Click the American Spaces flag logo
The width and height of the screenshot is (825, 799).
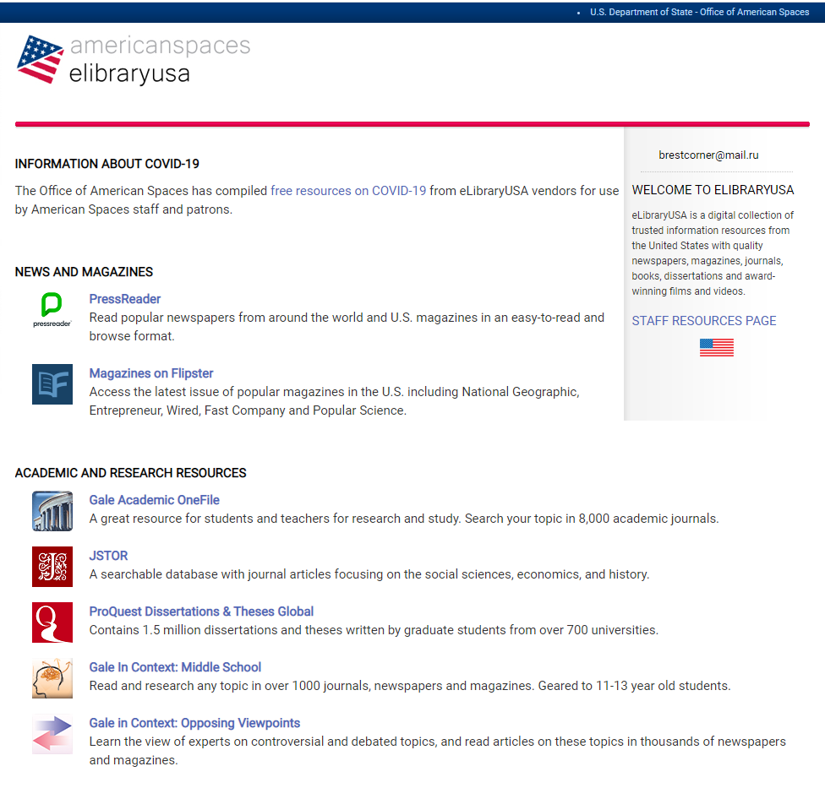40,59
